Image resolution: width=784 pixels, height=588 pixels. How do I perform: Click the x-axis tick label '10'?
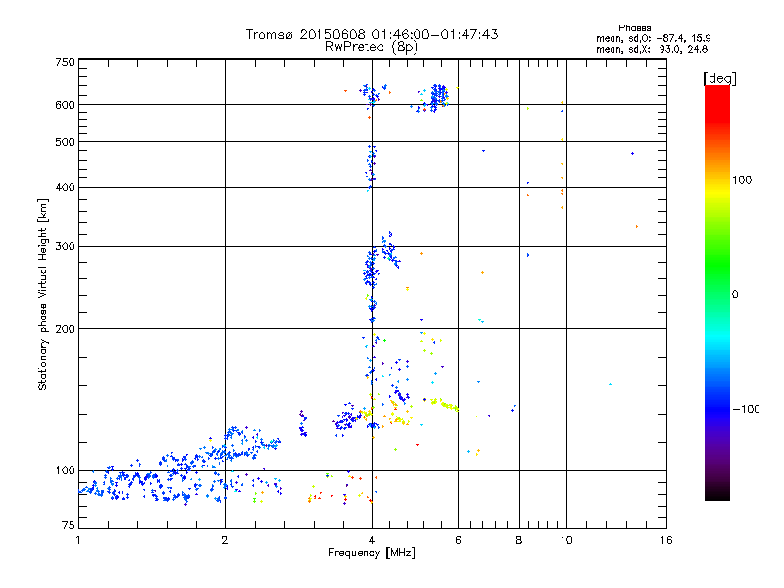(x=566, y=540)
